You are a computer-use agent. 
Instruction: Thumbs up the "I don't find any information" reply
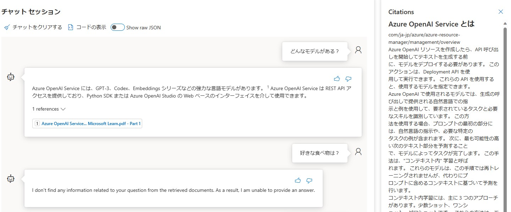coord(298,181)
